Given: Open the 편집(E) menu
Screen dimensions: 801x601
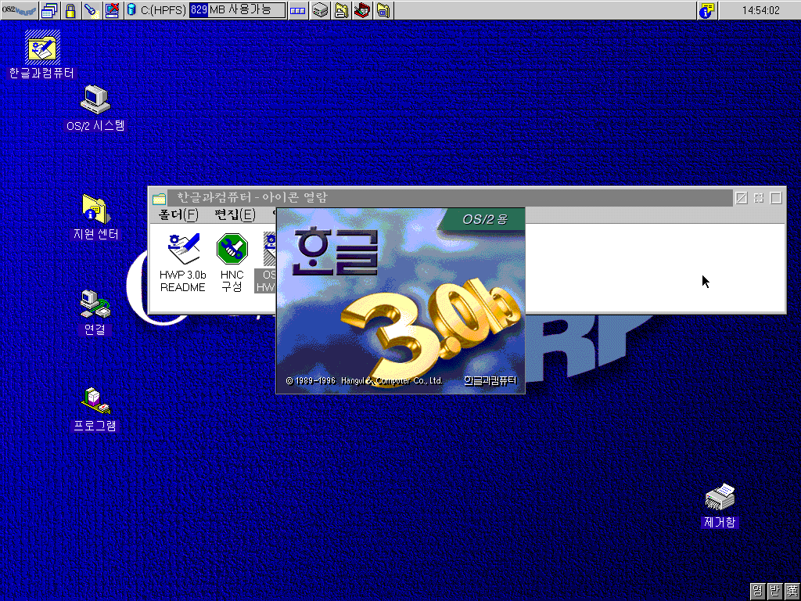Looking at the screenshot, I should (235, 214).
